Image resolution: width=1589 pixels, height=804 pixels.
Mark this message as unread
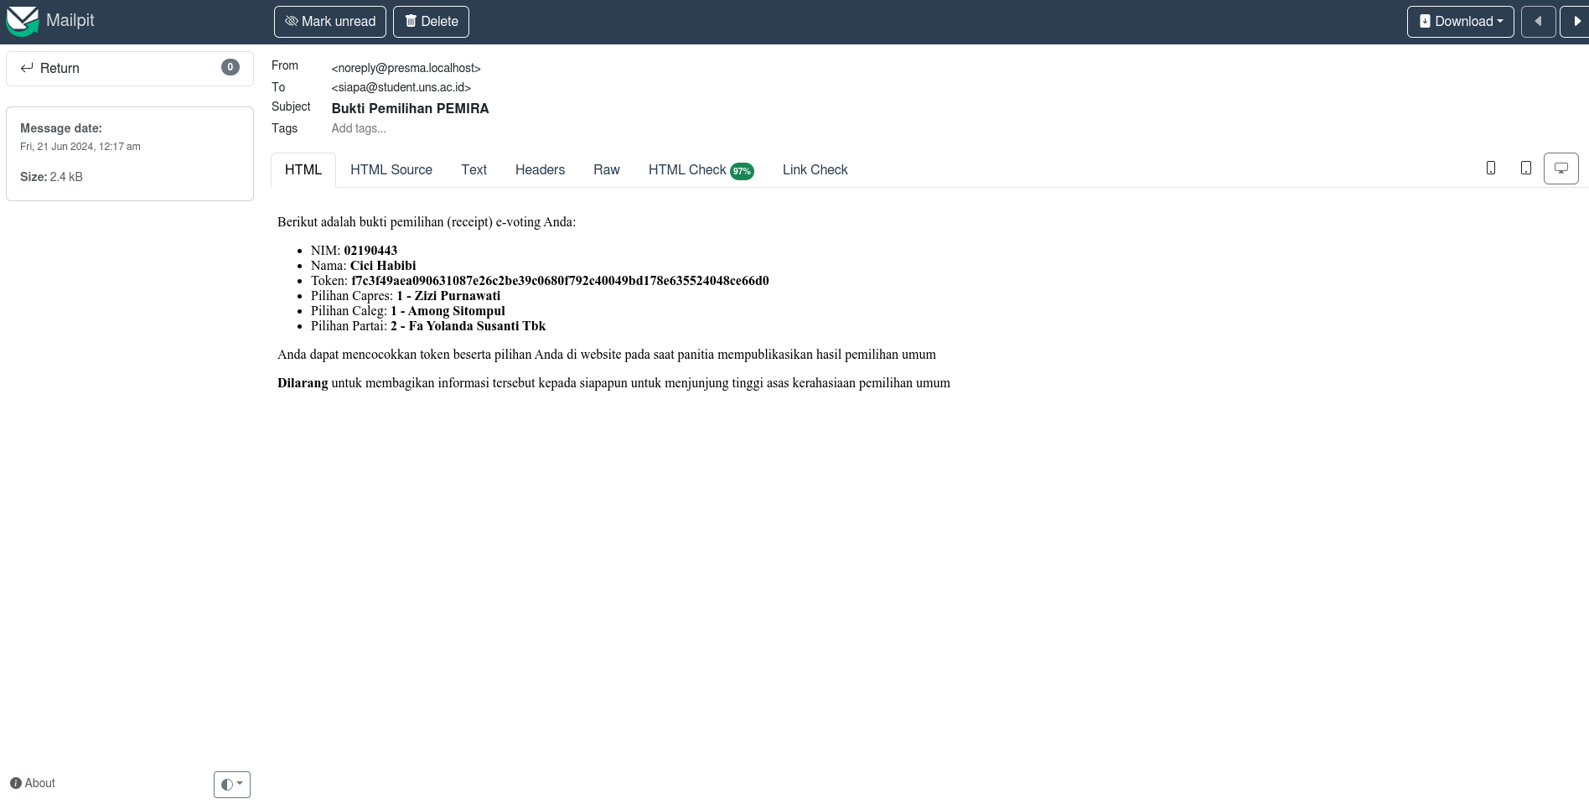(329, 22)
